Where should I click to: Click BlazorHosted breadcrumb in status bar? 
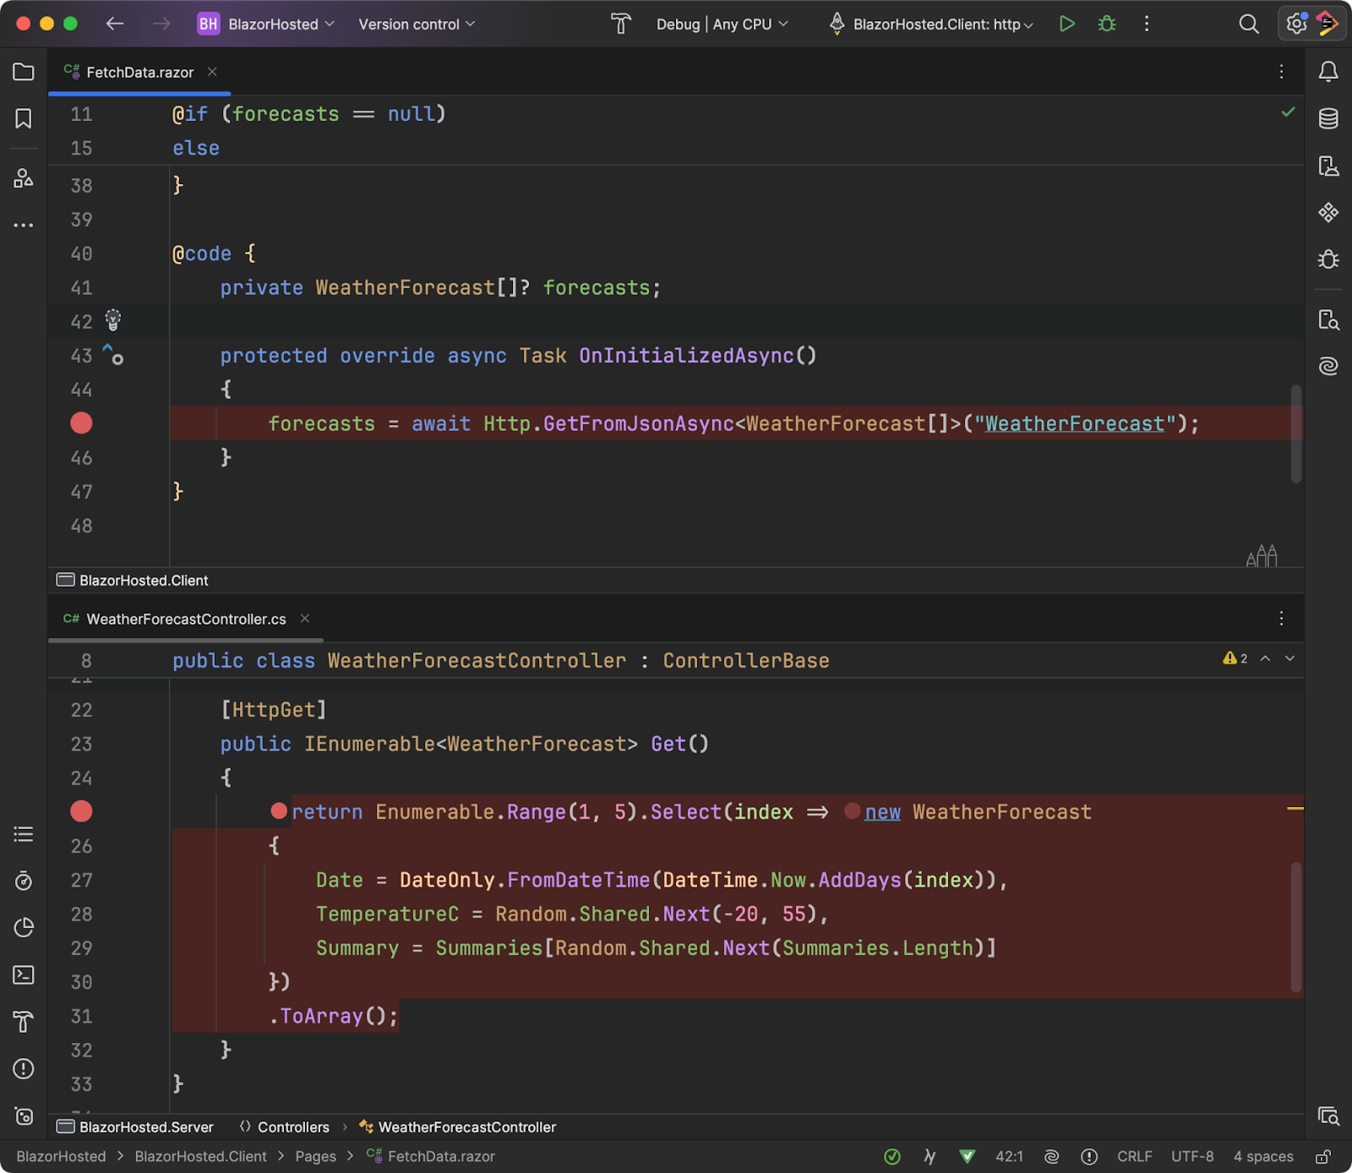click(x=62, y=1156)
